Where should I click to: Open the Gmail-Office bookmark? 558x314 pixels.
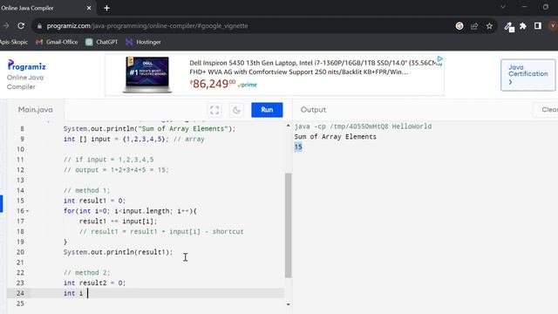pyautogui.click(x=57, y=42)
